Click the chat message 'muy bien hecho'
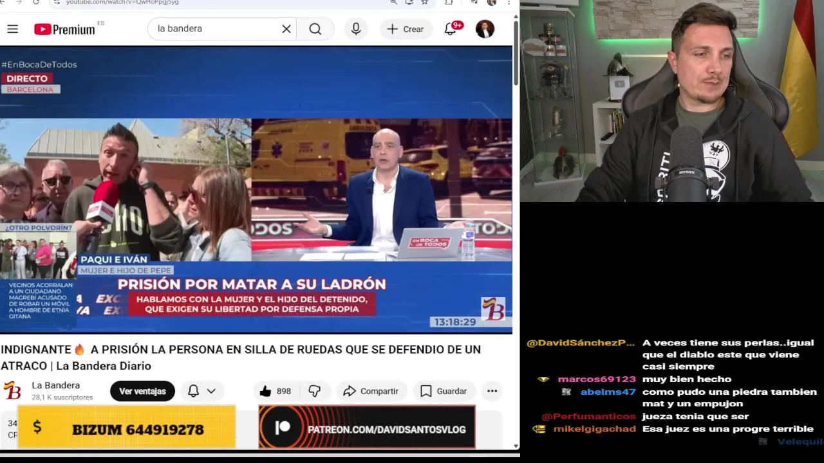Screen dimensions: 824x463 click(x=687, y=379)
